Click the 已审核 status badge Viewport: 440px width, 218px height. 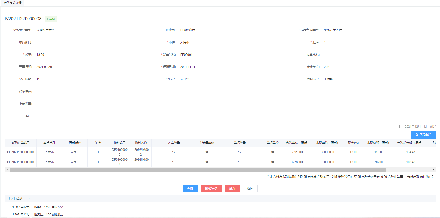(51, 19)
